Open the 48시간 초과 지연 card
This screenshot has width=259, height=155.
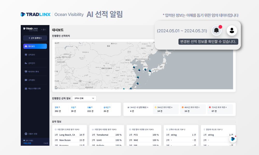(193, 109)
